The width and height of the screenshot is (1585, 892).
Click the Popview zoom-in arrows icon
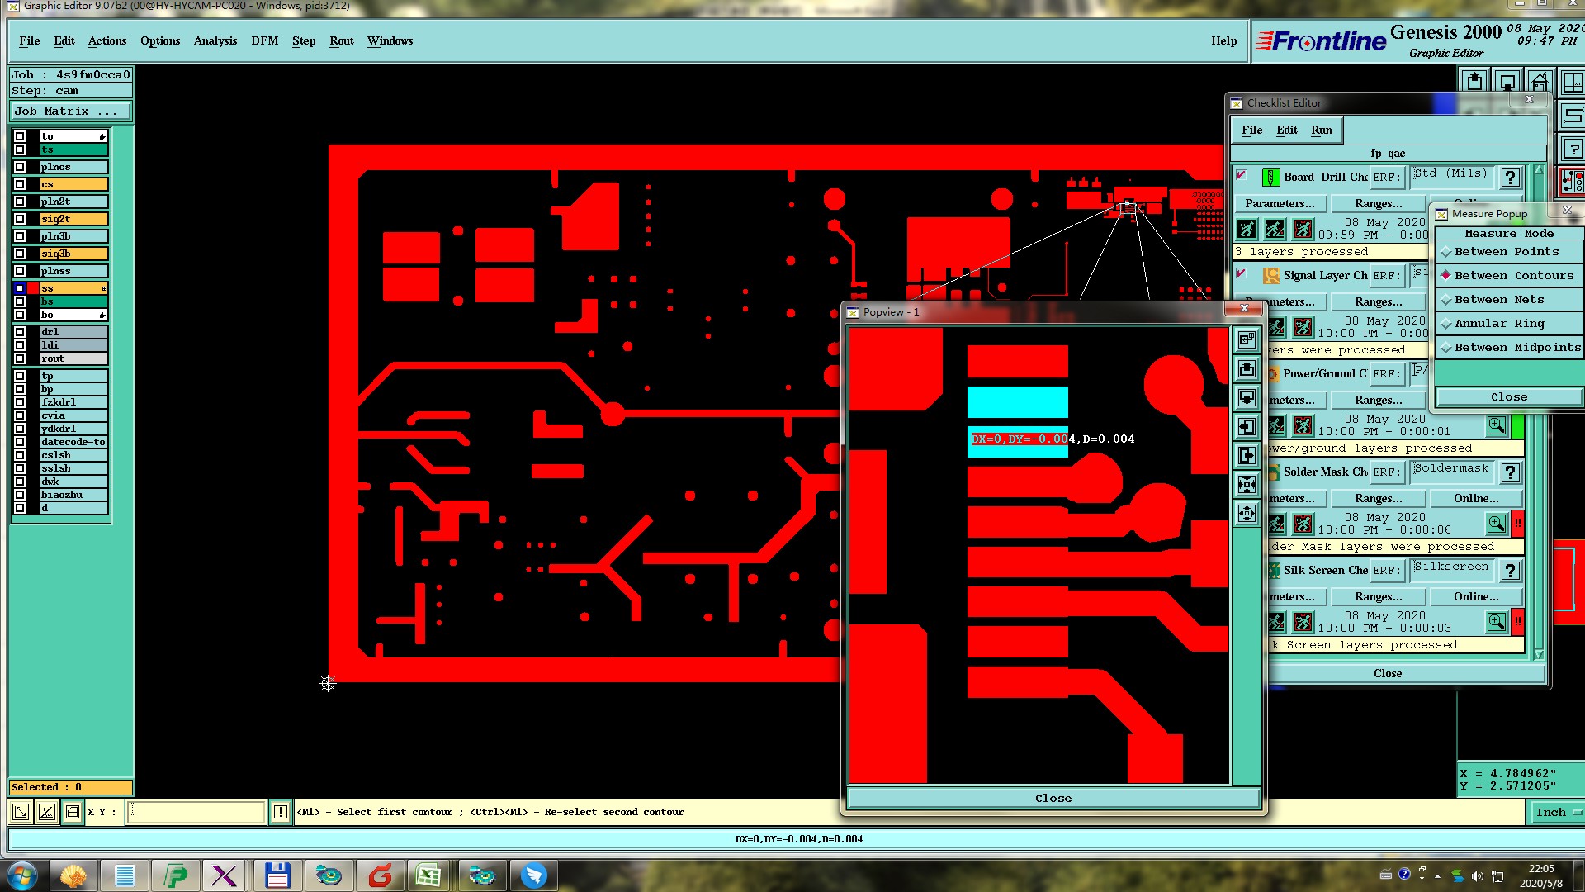(1247, 485)
